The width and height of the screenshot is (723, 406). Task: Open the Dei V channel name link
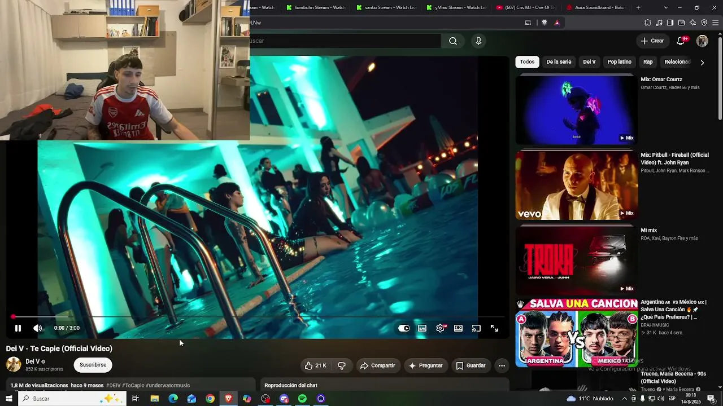(x=33, y=361)
